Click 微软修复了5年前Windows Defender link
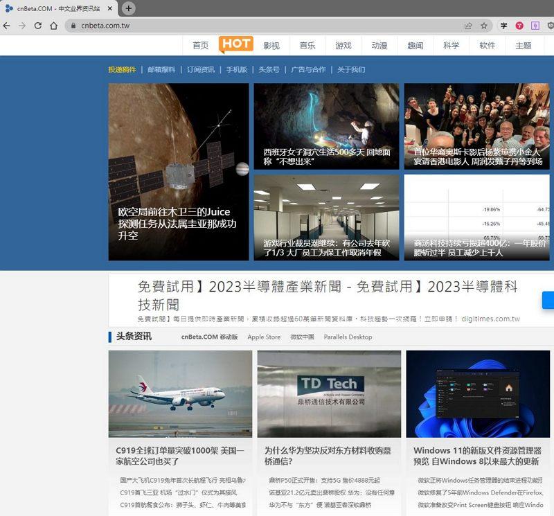Screen dimensions: 554x516 pos(481,492)
